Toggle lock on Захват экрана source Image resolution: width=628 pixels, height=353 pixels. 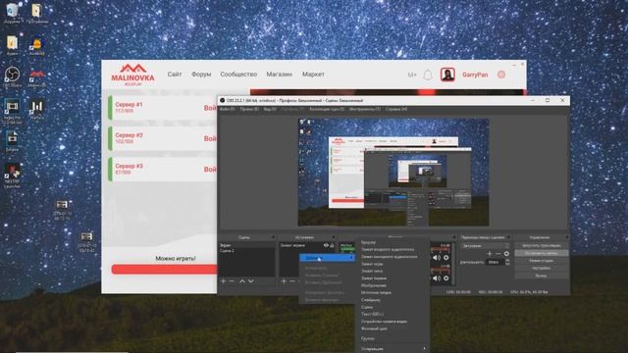332,245
